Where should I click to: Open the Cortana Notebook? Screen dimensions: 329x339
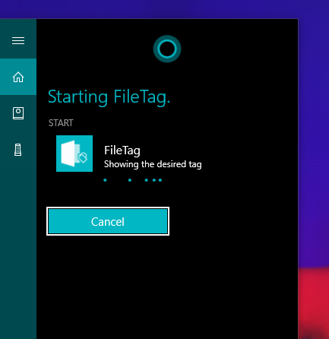pos(18,113)
